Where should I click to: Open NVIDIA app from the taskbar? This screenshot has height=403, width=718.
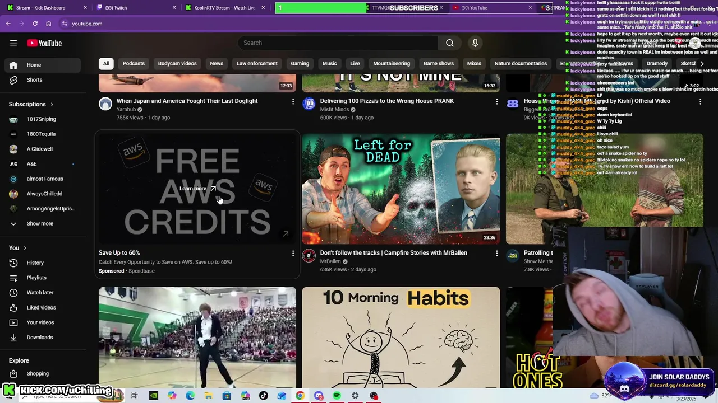[x=153, y=396]
